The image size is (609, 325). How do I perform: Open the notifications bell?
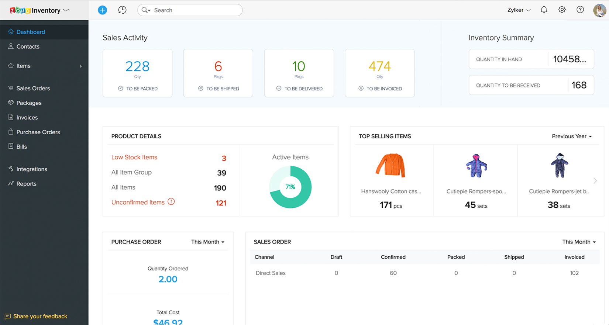544,10
